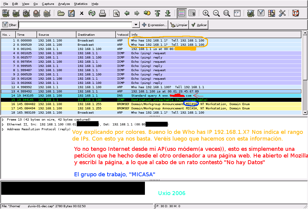308x209 pixels.
Task: Expand Address Resolution Protocol (reply) node
Action: click(x=3, y=129)
